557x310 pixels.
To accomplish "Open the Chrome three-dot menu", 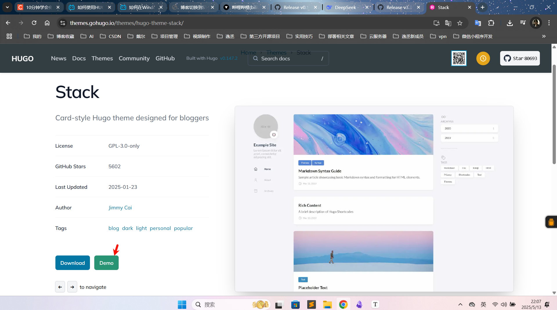I will (x=549, y=23).
